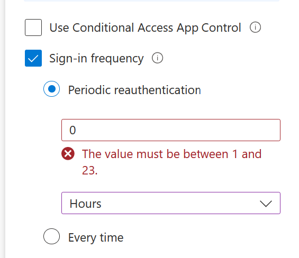Uncheck the Sign-in frequency checkbox

coord(33,58)
